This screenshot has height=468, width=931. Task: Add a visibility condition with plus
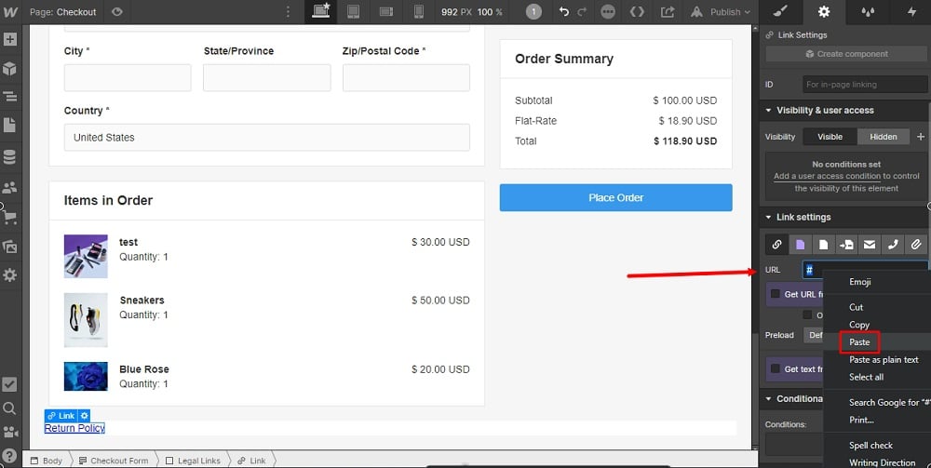click(x=921, y=137)
